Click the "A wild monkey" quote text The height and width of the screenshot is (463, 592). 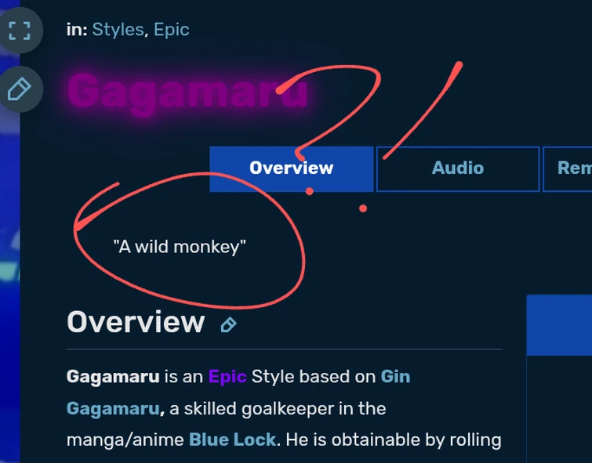180,247
